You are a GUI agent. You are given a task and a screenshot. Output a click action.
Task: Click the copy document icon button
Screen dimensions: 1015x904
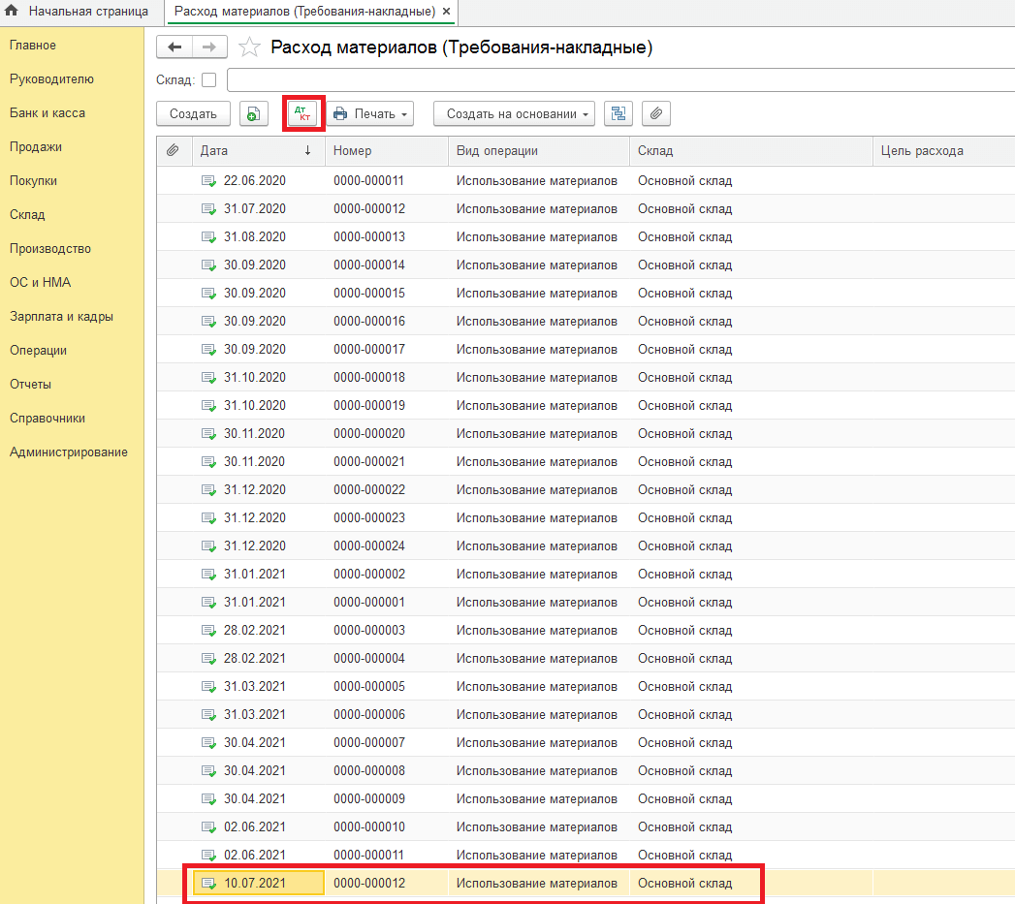(x=252, y=114)
